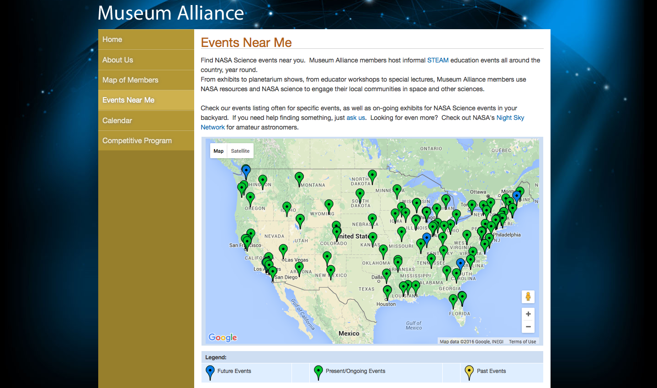Image resolution: width=657 pixels, height=388 pixels.
Task: Select Events Near Me in sidebar
Action: 146,100
